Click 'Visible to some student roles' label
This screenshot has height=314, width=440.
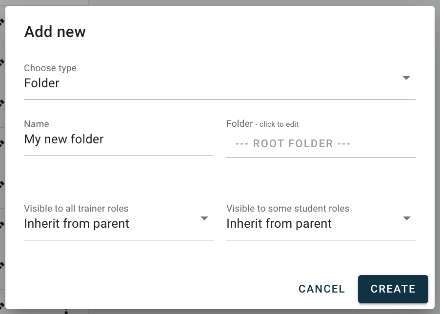288,209
